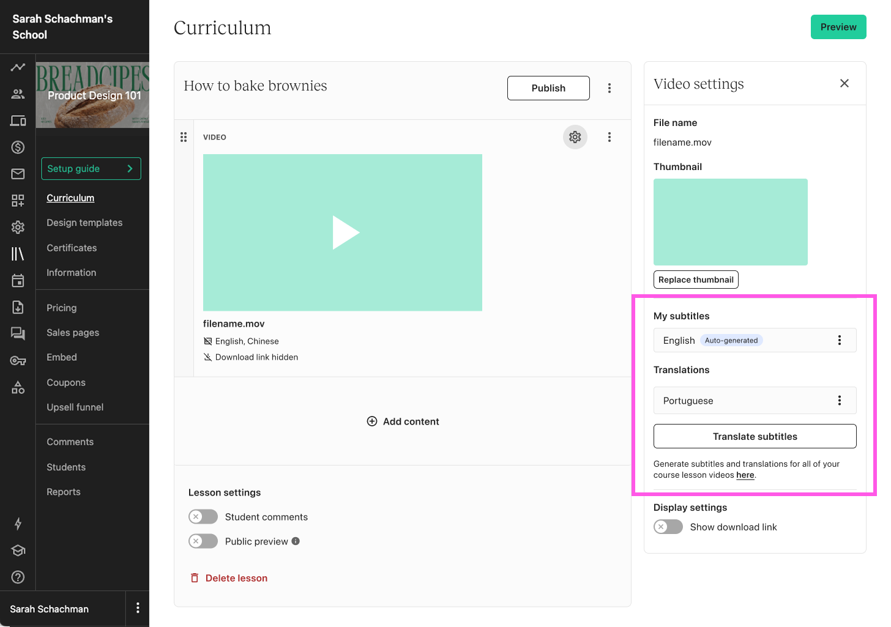This screenshot has height=627, width=891.
Task: Close the Video settings panel
Action: click(x=844, y=83)
